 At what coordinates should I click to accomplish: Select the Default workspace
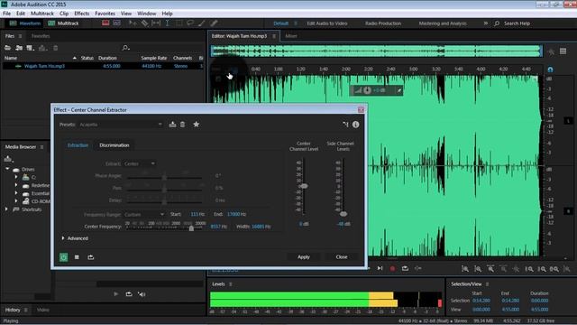click(280, 23)
